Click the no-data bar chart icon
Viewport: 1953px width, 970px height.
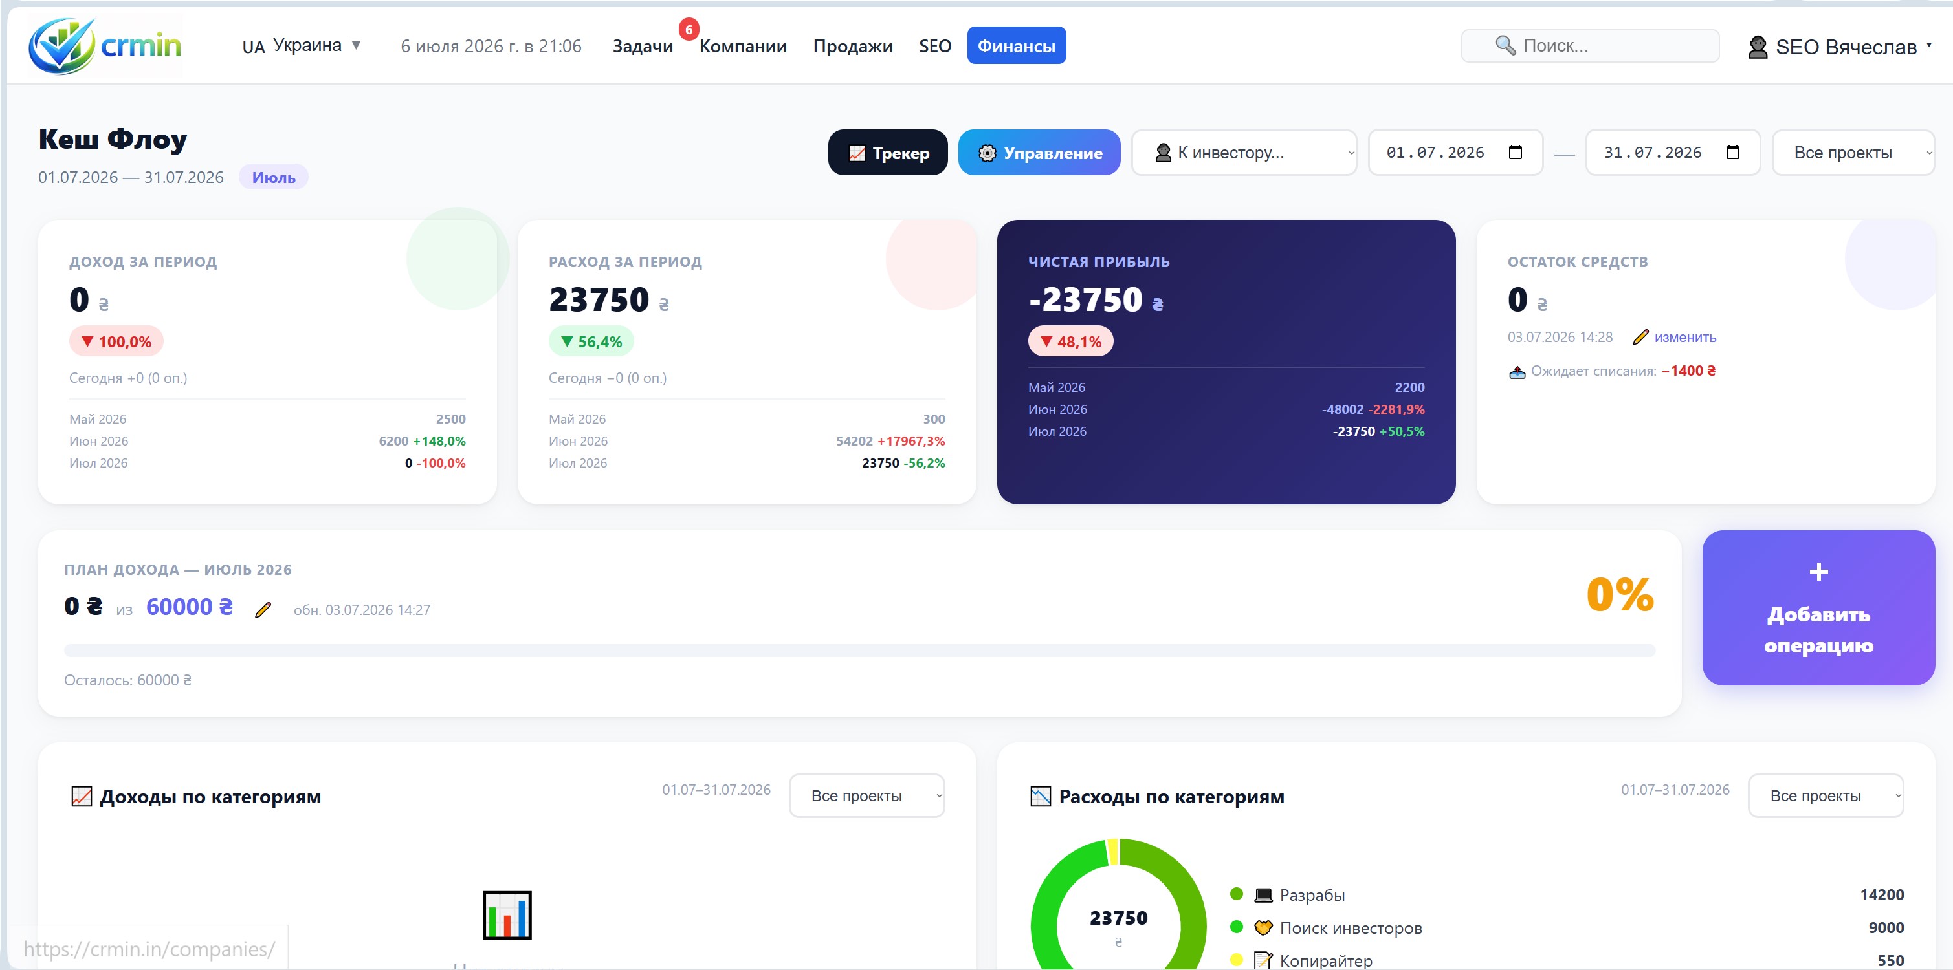pyautogui.click(x=507, y=914)
